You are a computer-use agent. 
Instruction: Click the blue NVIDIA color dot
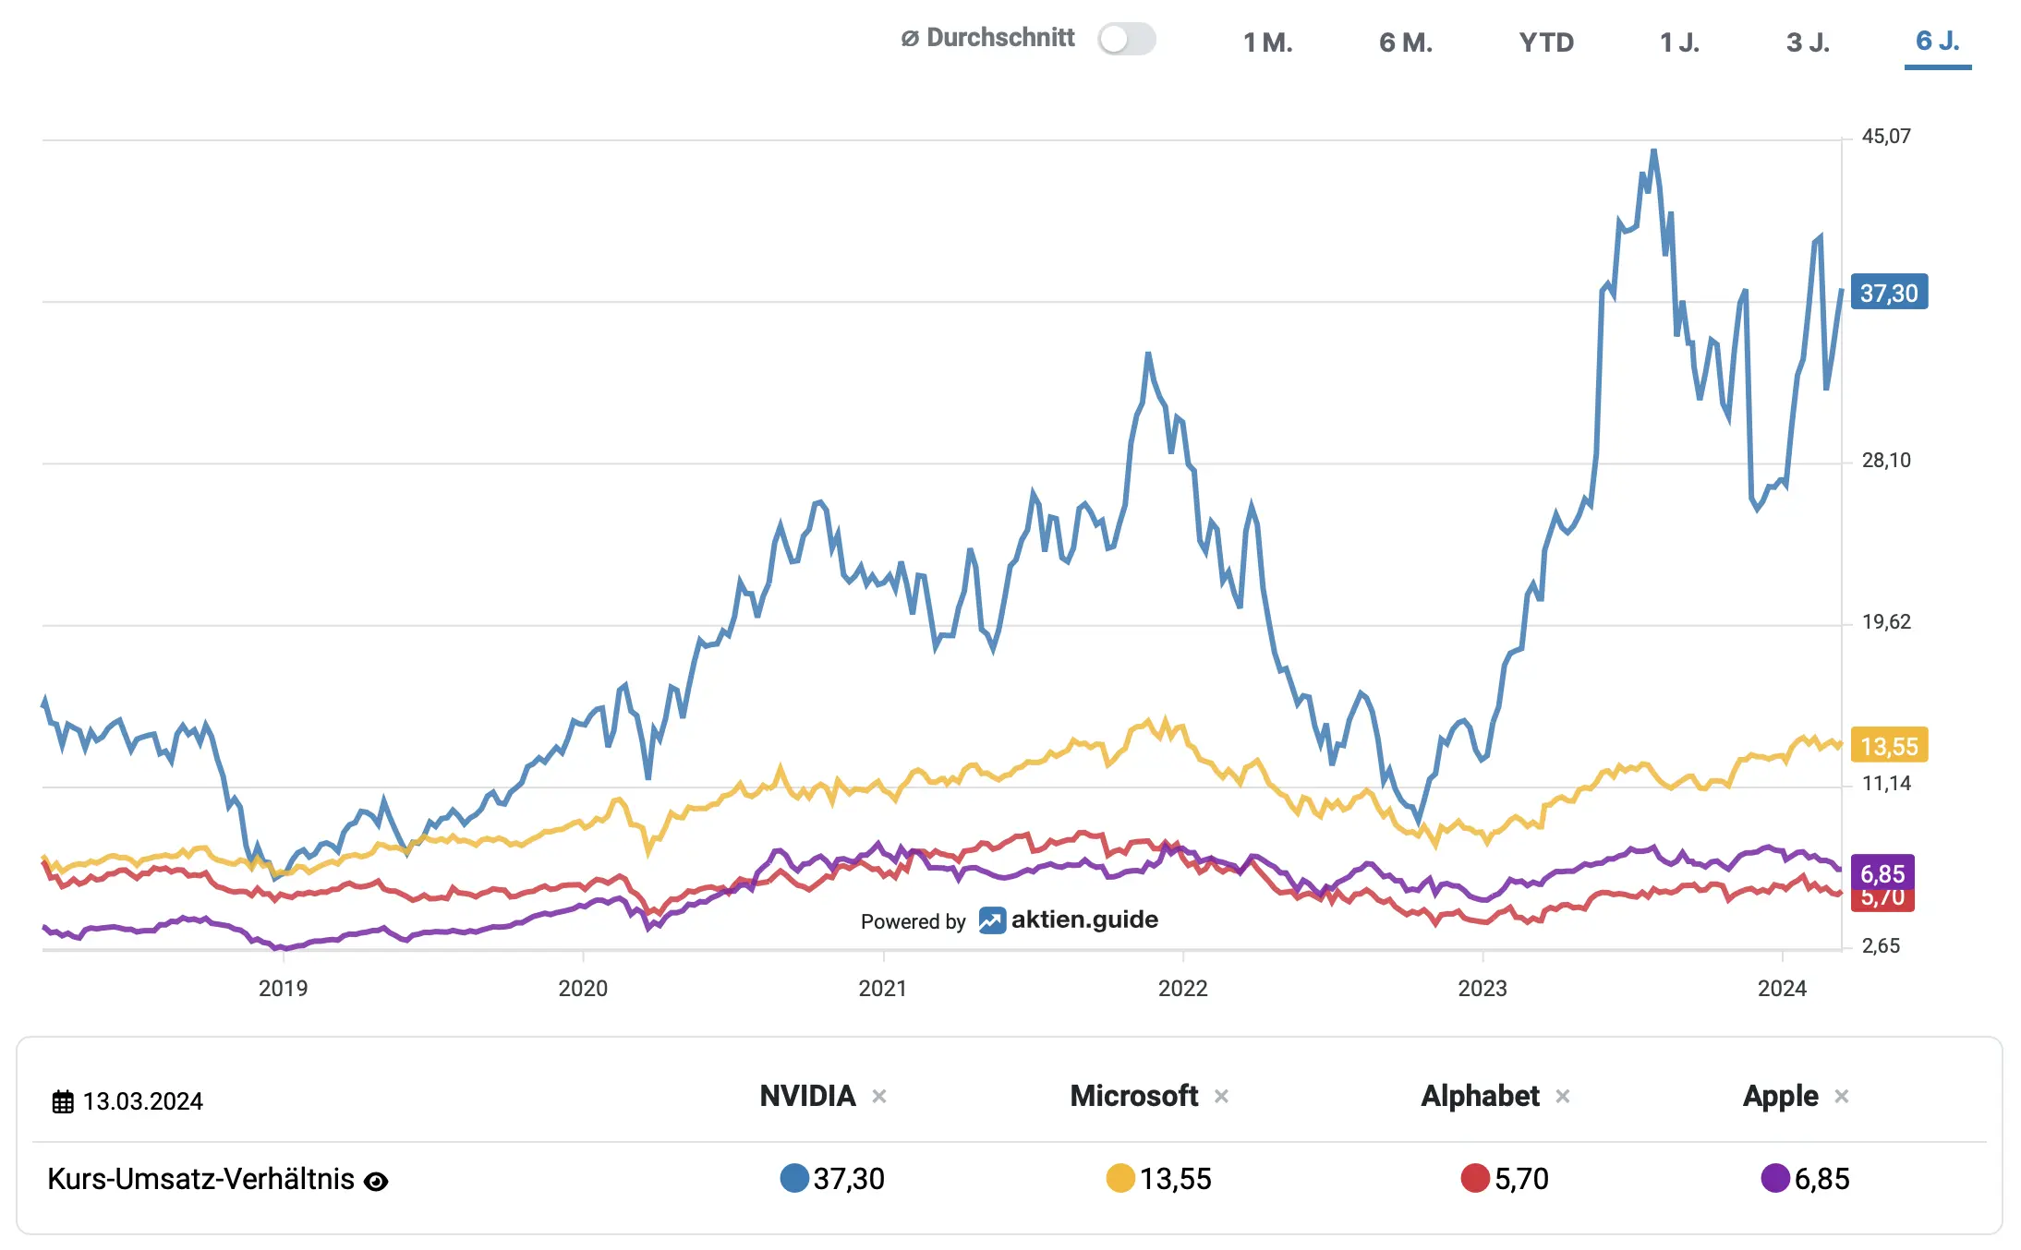pyautogui.click(x=794, y=1178)
